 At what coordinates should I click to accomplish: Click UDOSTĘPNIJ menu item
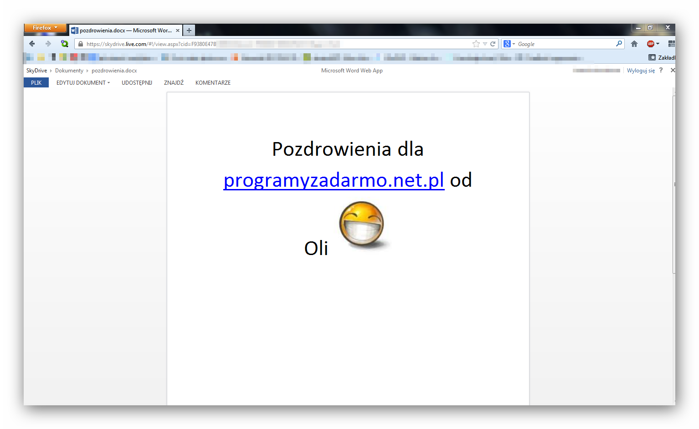tap(137, 82)
